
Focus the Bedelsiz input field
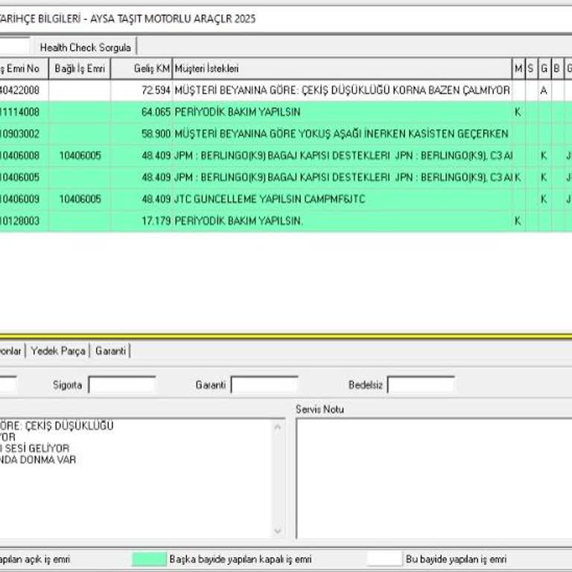(x=421, y=385)
